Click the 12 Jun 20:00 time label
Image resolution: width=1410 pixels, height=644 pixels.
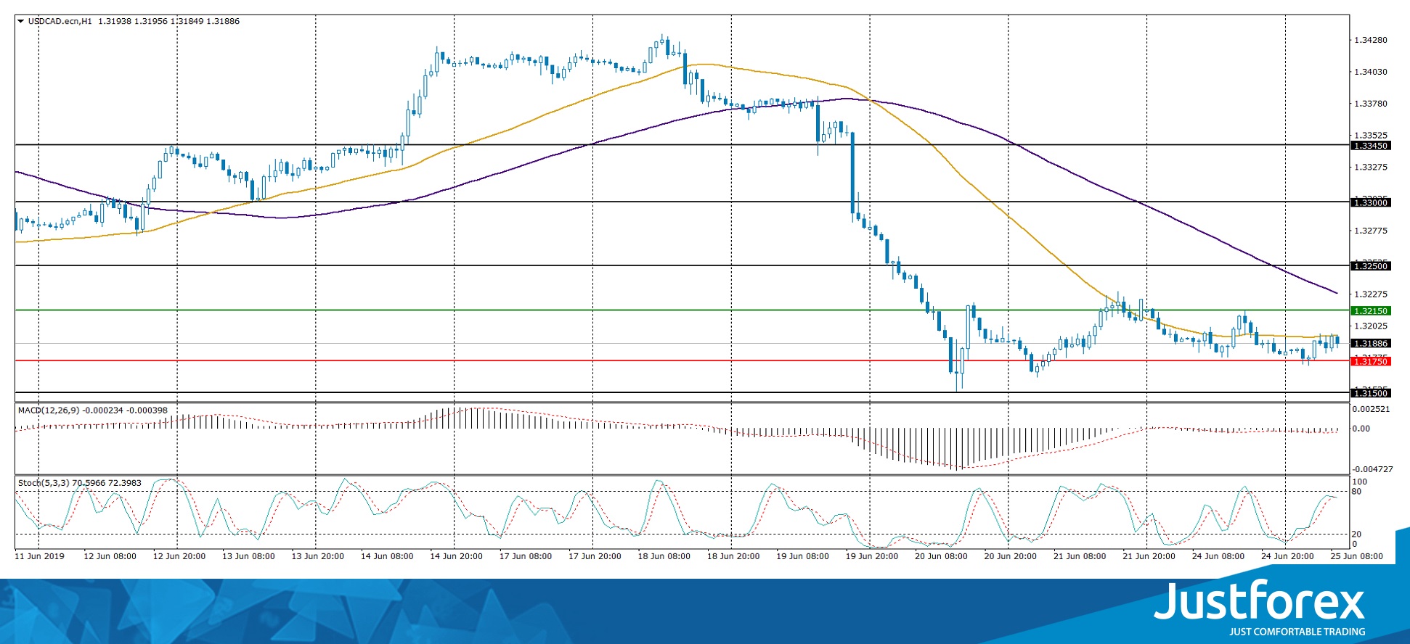179,556
